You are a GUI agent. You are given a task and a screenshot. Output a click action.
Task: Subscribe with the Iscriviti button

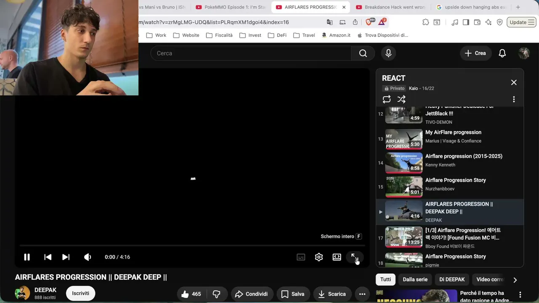pyautogui.click(x=80, y=293)
